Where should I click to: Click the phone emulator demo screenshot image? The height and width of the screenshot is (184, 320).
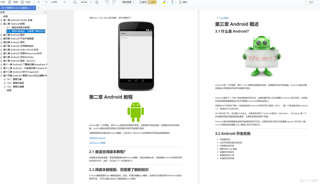click(136, 56)
